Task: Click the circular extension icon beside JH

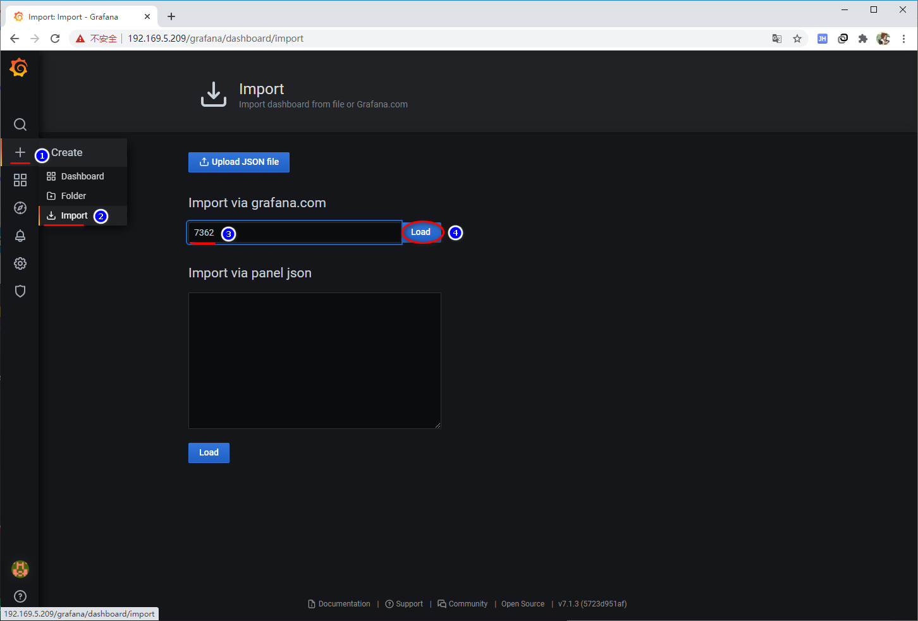Action: 843,39
